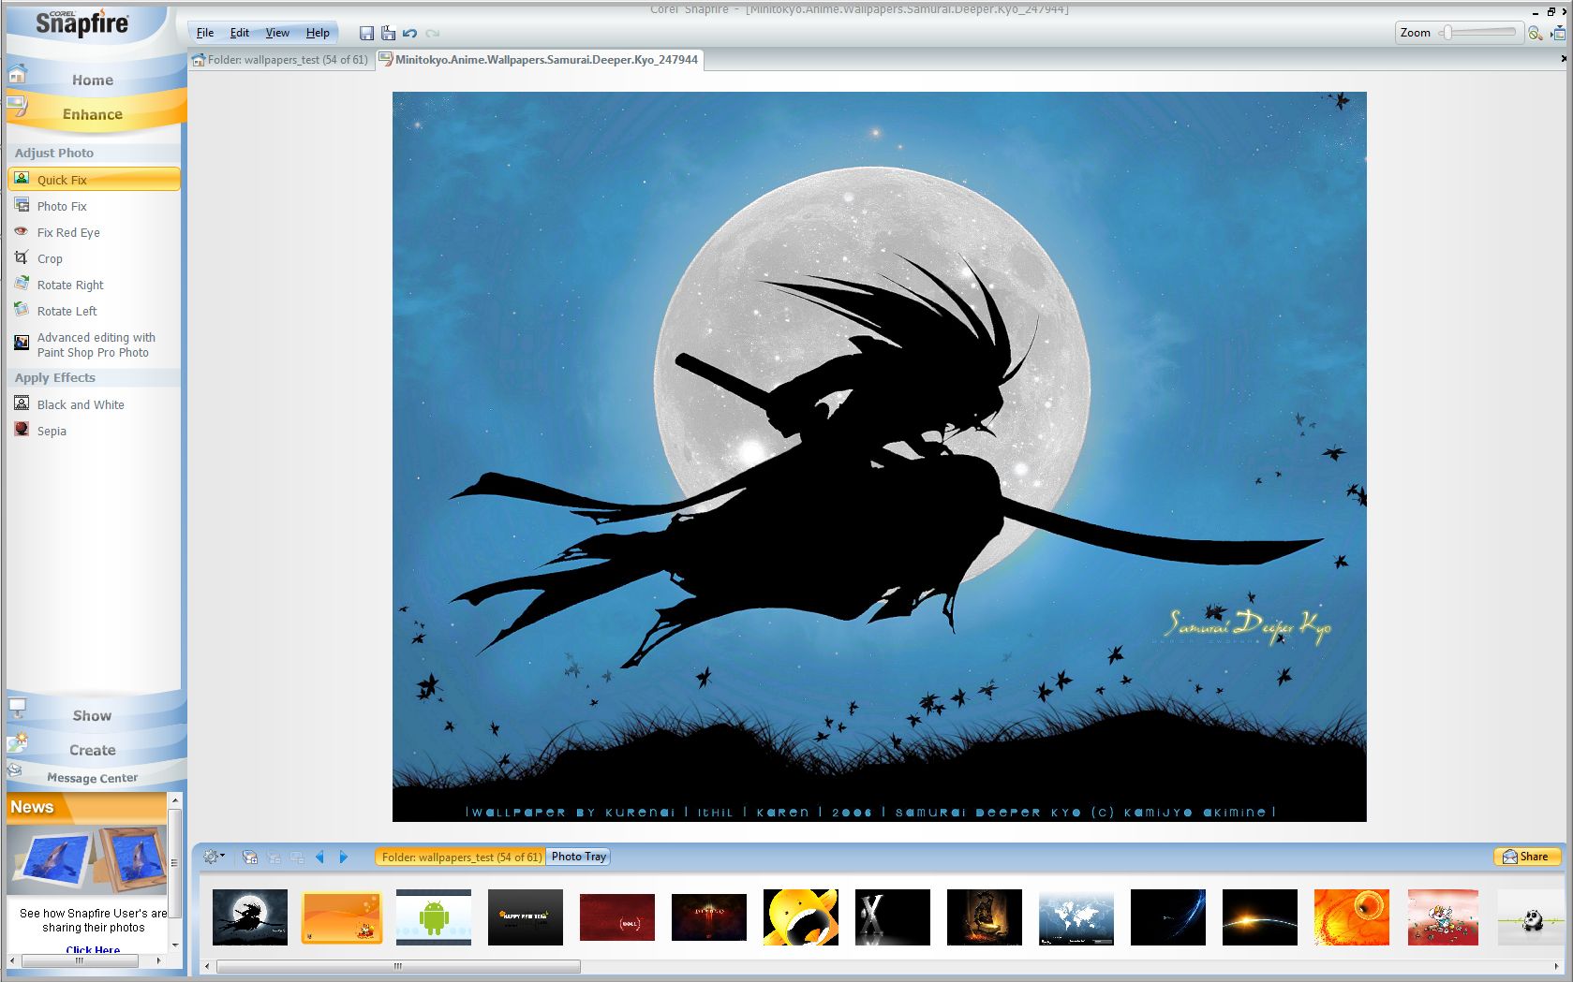Select Folder wallpapers_test tray tab
The height and width of the screenshot is (982, 1573).
(460, 857)
